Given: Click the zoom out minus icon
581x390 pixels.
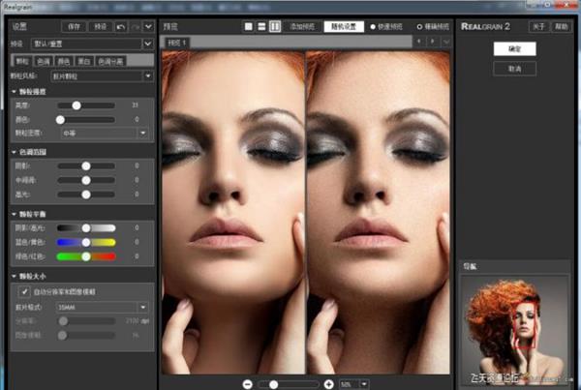Looking at the screenshot, I should (x=248, y=384).
